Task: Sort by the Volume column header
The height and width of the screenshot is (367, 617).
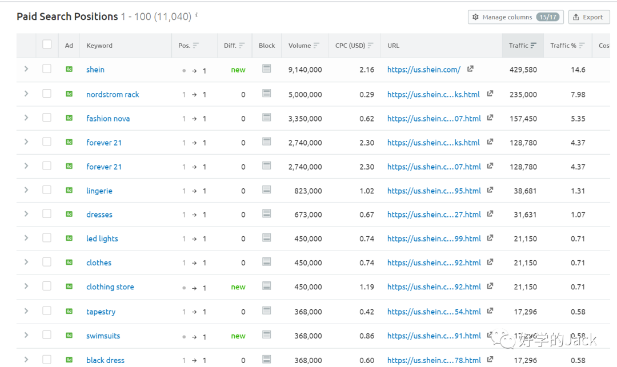Action: pos(304,46)
